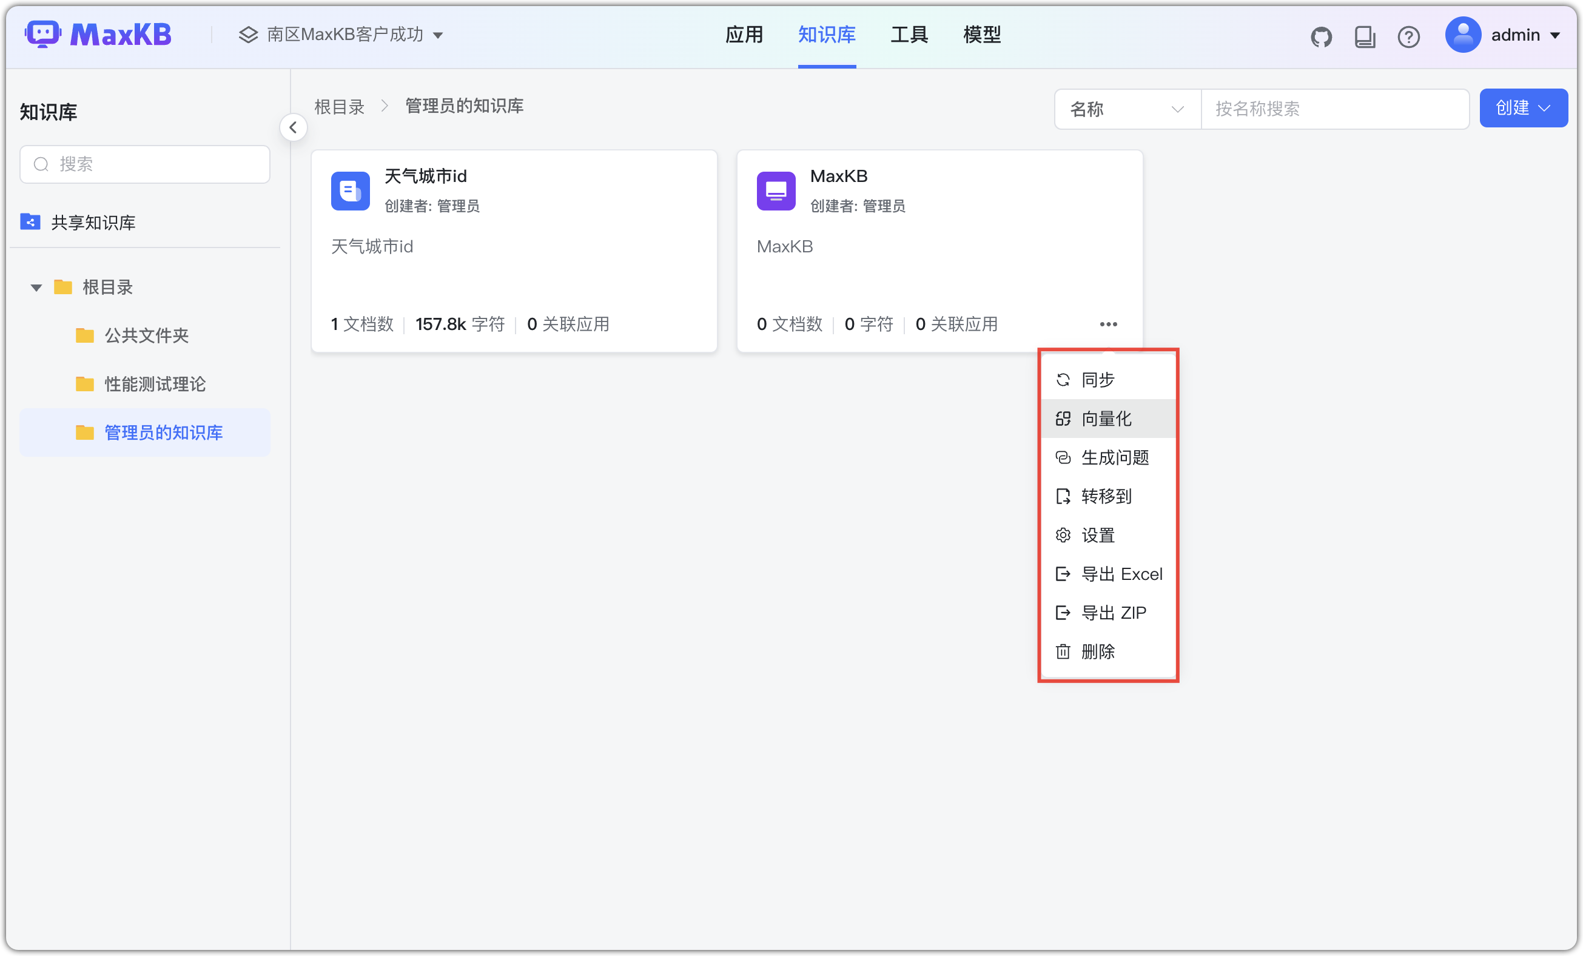This screenshot has width=1583, height=956.
Task: Open the three-dots menu on MaxKB card
Action: pyautogui.click(x=1108, y=324)
